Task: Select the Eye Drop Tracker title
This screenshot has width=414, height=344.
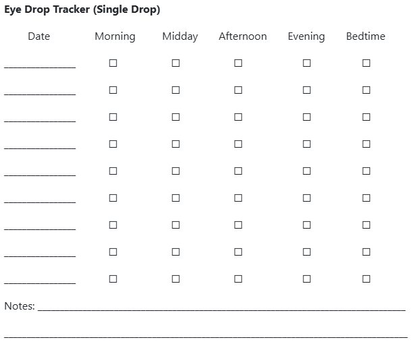Action: [82, 9]
